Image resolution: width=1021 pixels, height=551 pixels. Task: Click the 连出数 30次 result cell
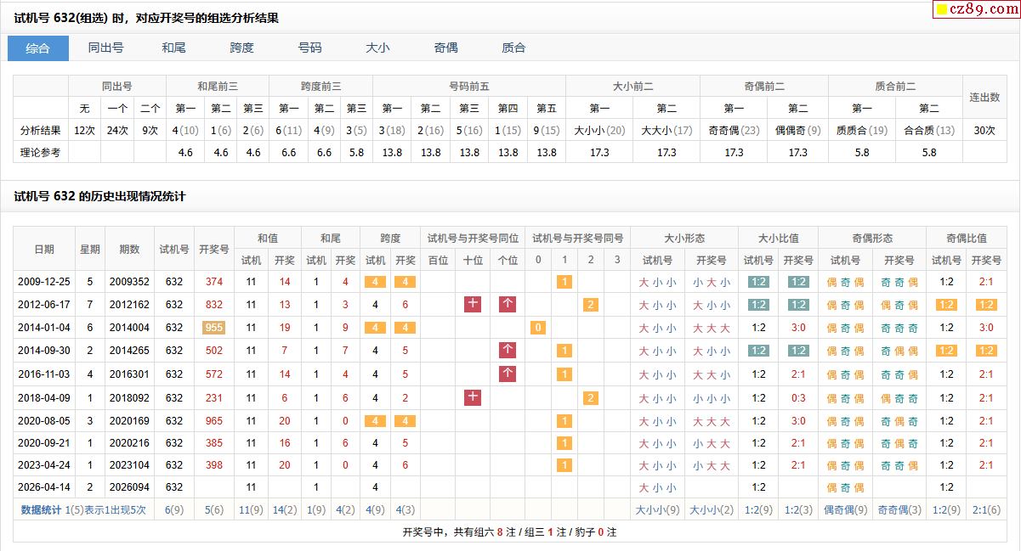pos(984,130)
